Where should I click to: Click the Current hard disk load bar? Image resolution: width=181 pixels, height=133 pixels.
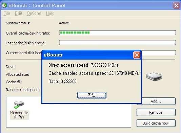coord(159,53)
